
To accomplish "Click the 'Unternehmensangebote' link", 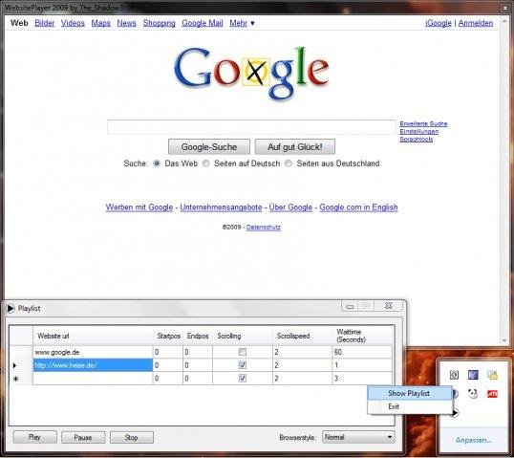I will [x=221, y=207].
